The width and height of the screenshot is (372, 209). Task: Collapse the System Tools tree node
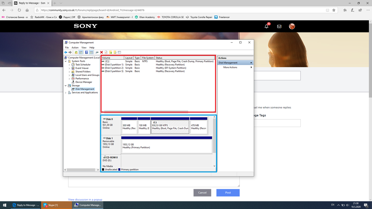pos(66,61)
